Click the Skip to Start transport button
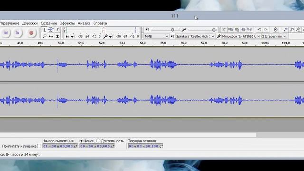Viewport: 304px width, 171px height. 6,33
